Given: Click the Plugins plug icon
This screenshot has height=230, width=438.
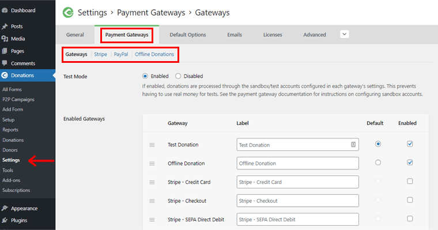Looking at the screenshot, I should coord(5,220).
